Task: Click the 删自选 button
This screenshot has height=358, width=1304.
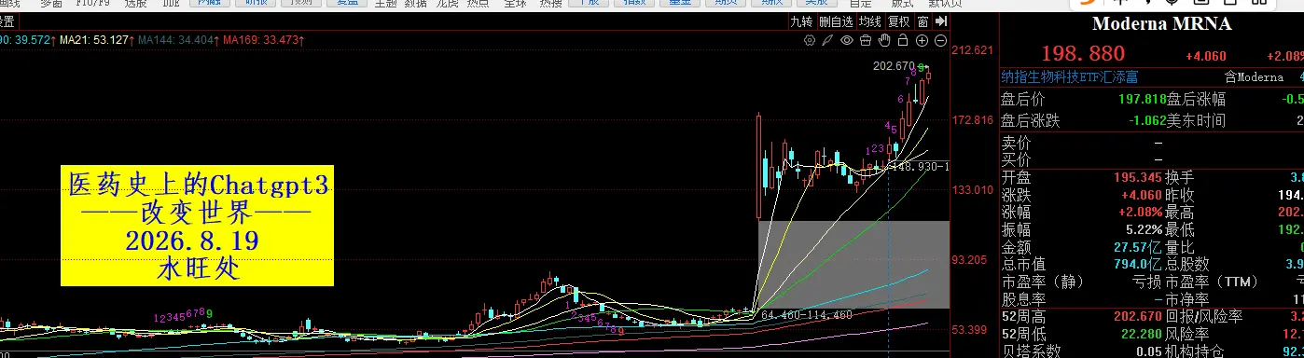Action: [836, 21]
